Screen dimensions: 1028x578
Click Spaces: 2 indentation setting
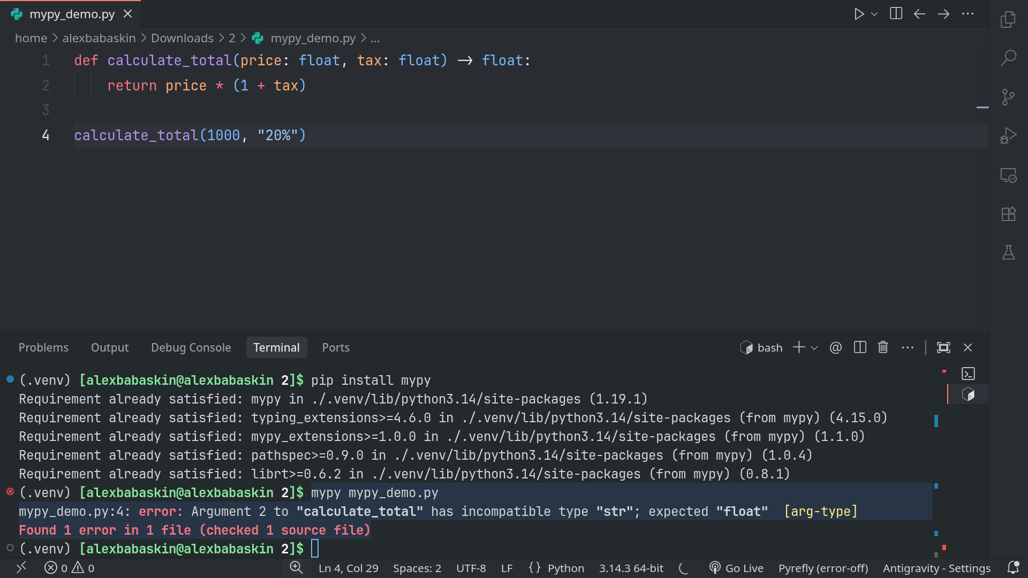(x=417, y=568)
